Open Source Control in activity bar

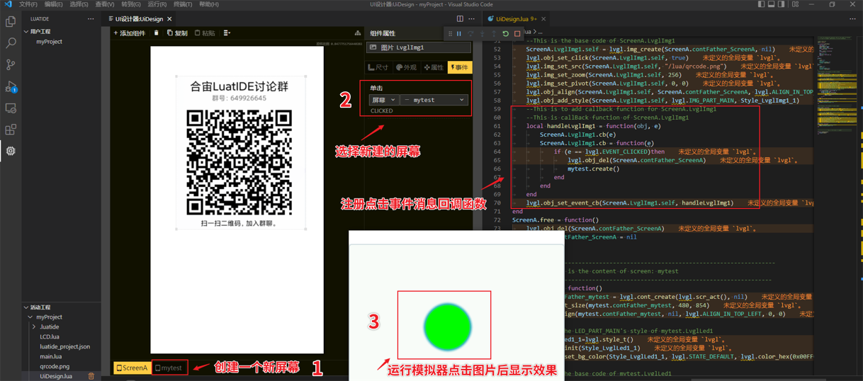11,64
